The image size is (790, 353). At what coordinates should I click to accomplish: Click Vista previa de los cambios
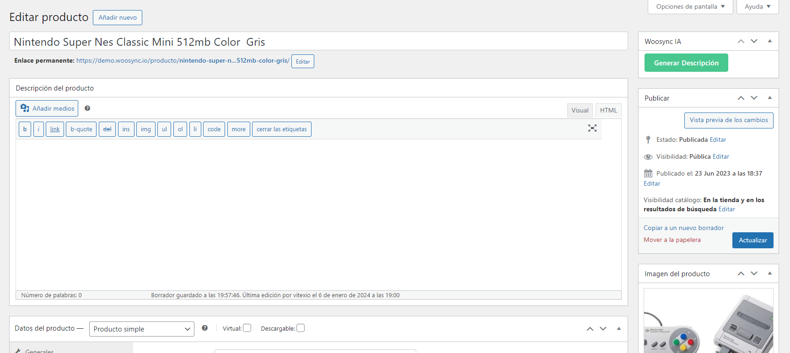(729, 120)
